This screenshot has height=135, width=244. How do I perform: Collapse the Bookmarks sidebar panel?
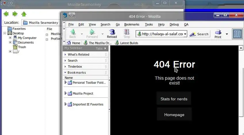click(x=85, y=73)
